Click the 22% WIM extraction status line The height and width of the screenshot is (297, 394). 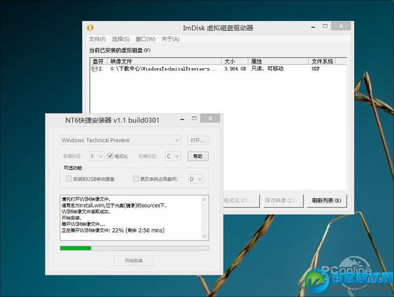click(x=113, y=230)
